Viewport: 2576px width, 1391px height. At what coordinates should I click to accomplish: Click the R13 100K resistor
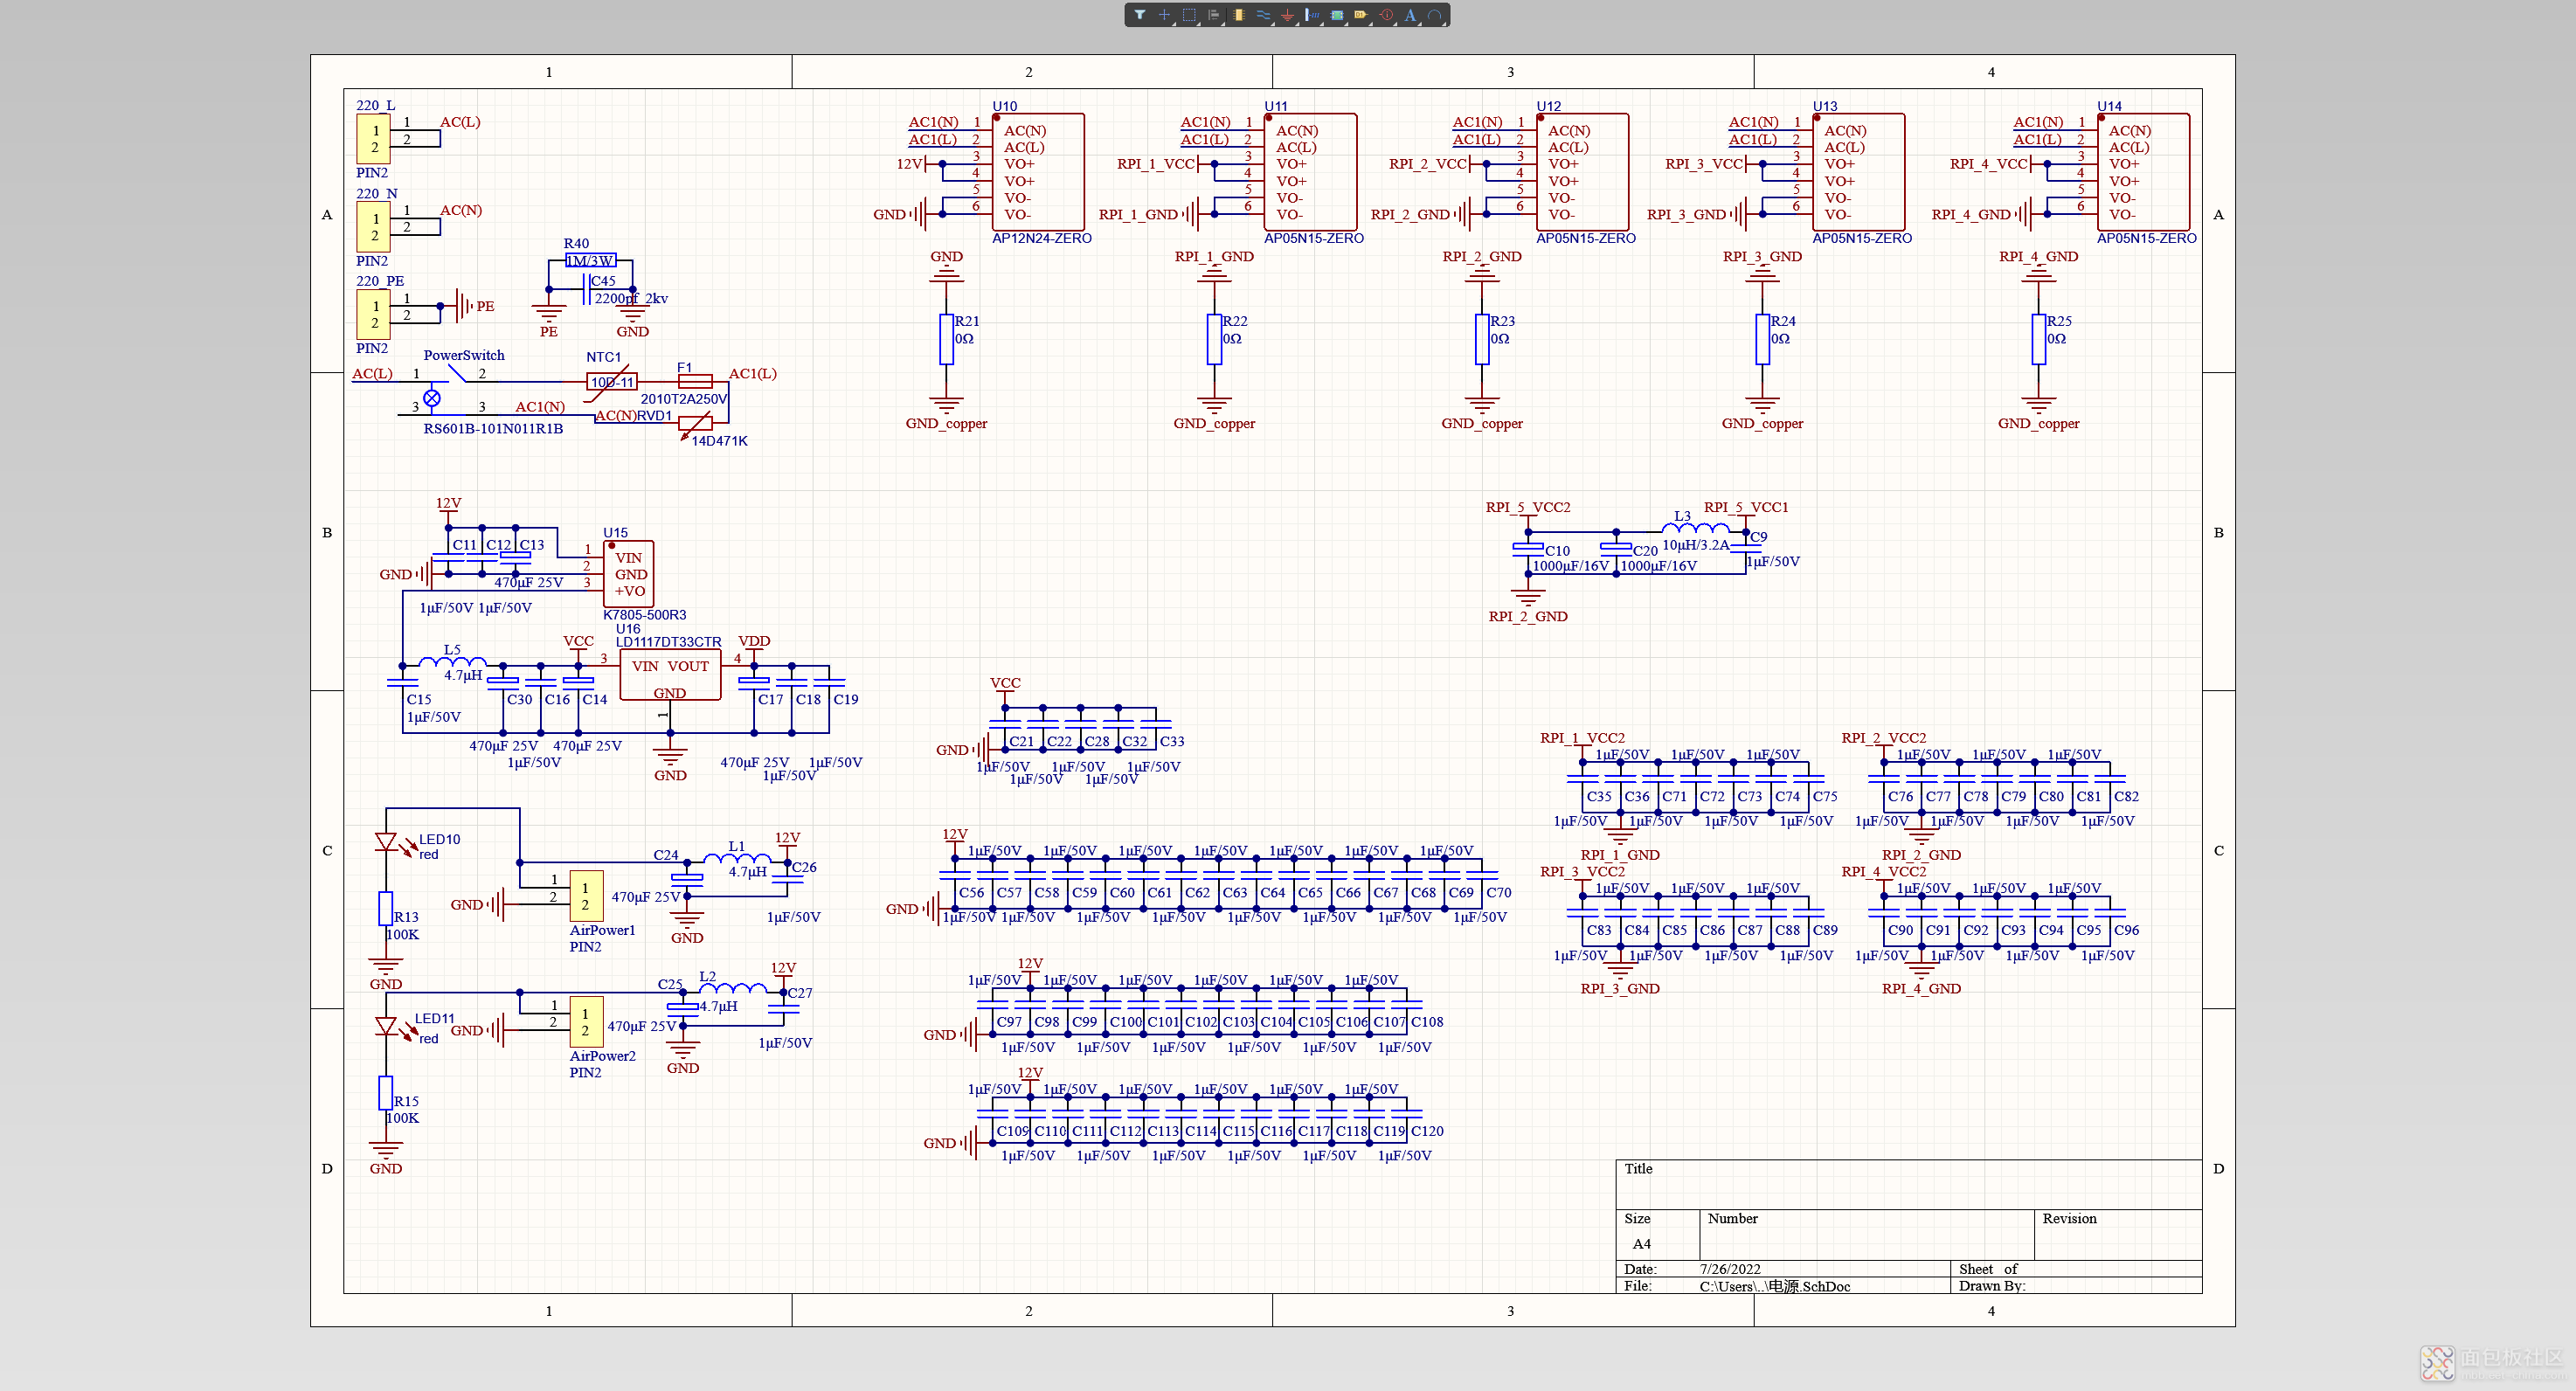[386, 909]
